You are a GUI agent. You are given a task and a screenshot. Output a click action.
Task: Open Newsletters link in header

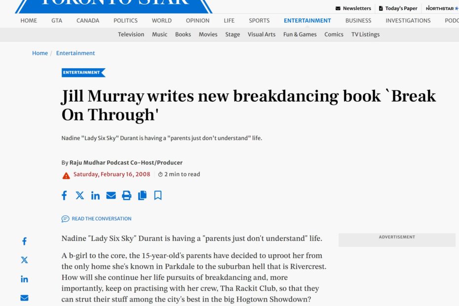[x=353, y=8]
